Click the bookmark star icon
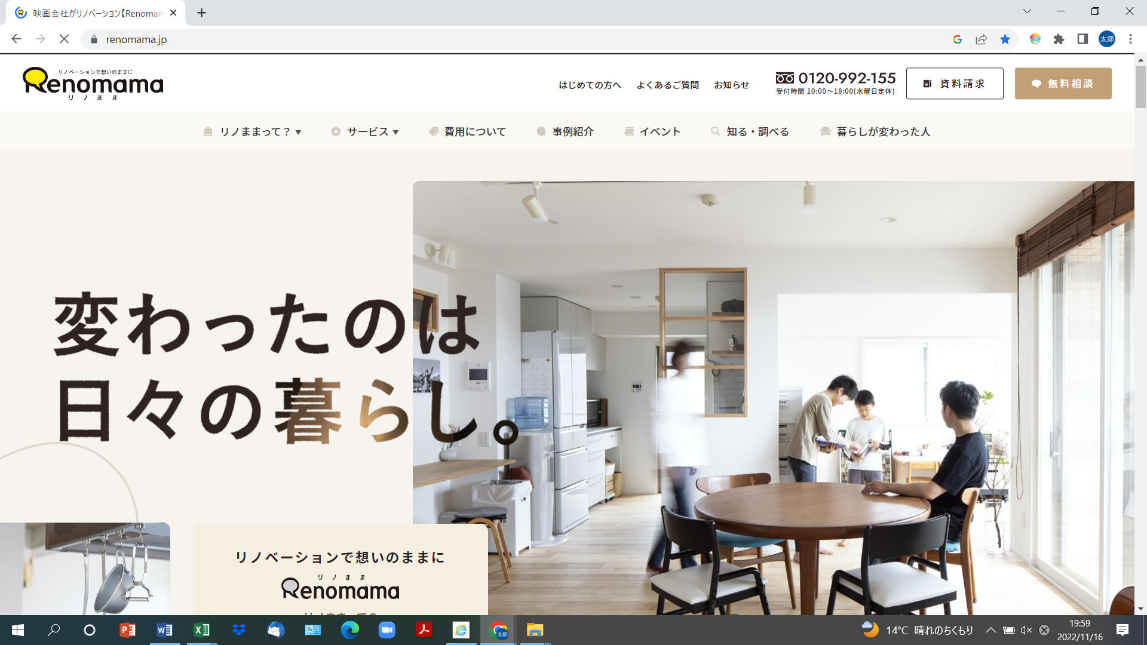 1005,39
